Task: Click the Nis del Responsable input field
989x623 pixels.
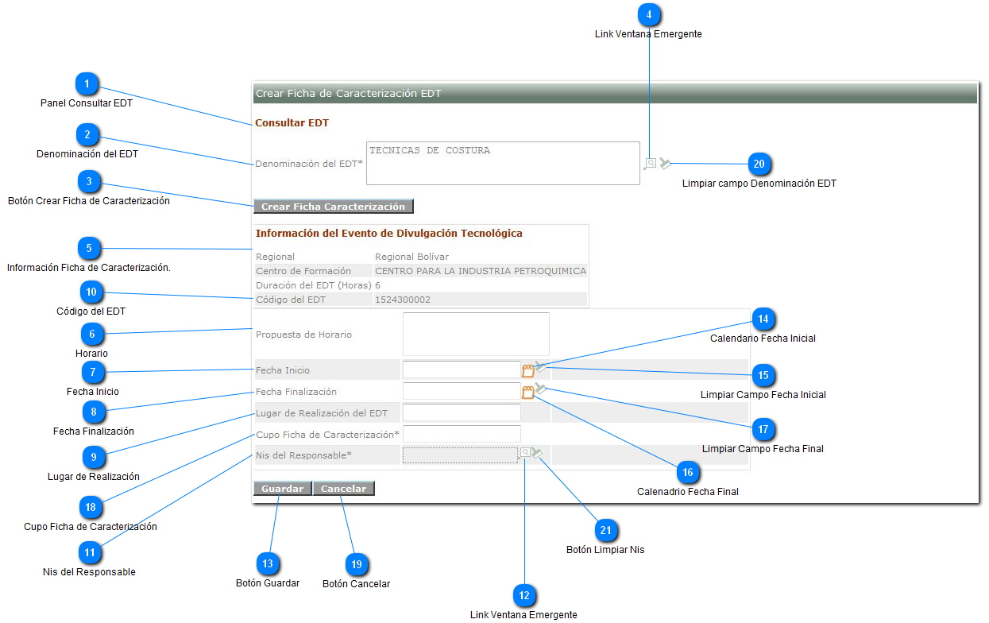Action: click(461, 455)
